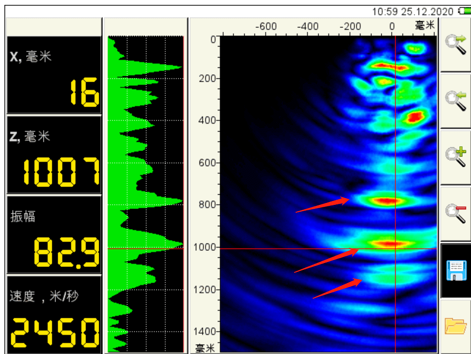Click the magnifier with left green arrow
471x354 pixels.
click(x=455, y=101)
